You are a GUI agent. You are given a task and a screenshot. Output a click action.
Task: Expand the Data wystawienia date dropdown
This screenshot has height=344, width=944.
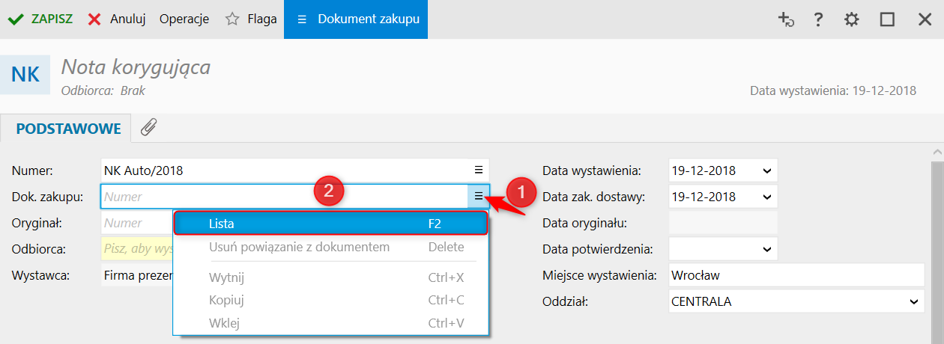click(x=766, y=171)
